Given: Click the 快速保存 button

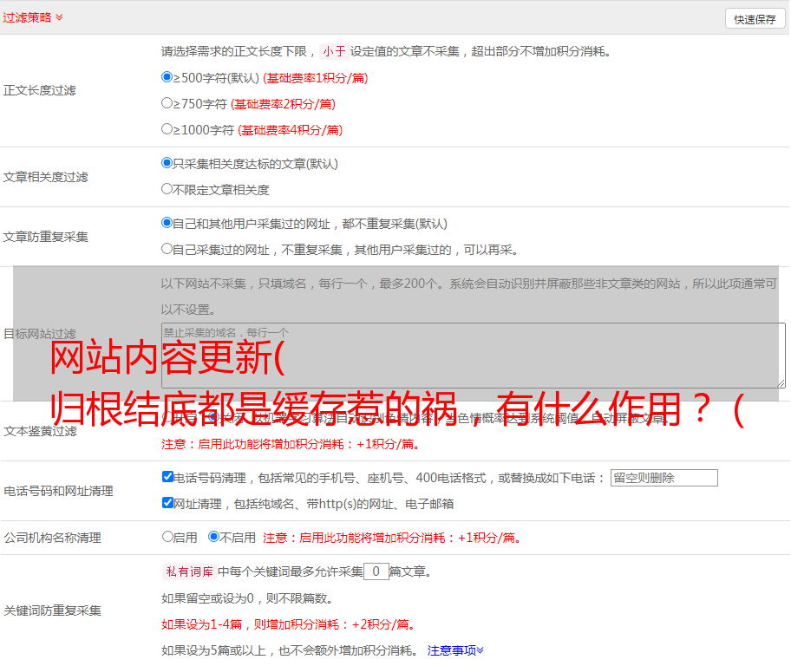Looking at the screenshot, I should (x=755, y=19).
